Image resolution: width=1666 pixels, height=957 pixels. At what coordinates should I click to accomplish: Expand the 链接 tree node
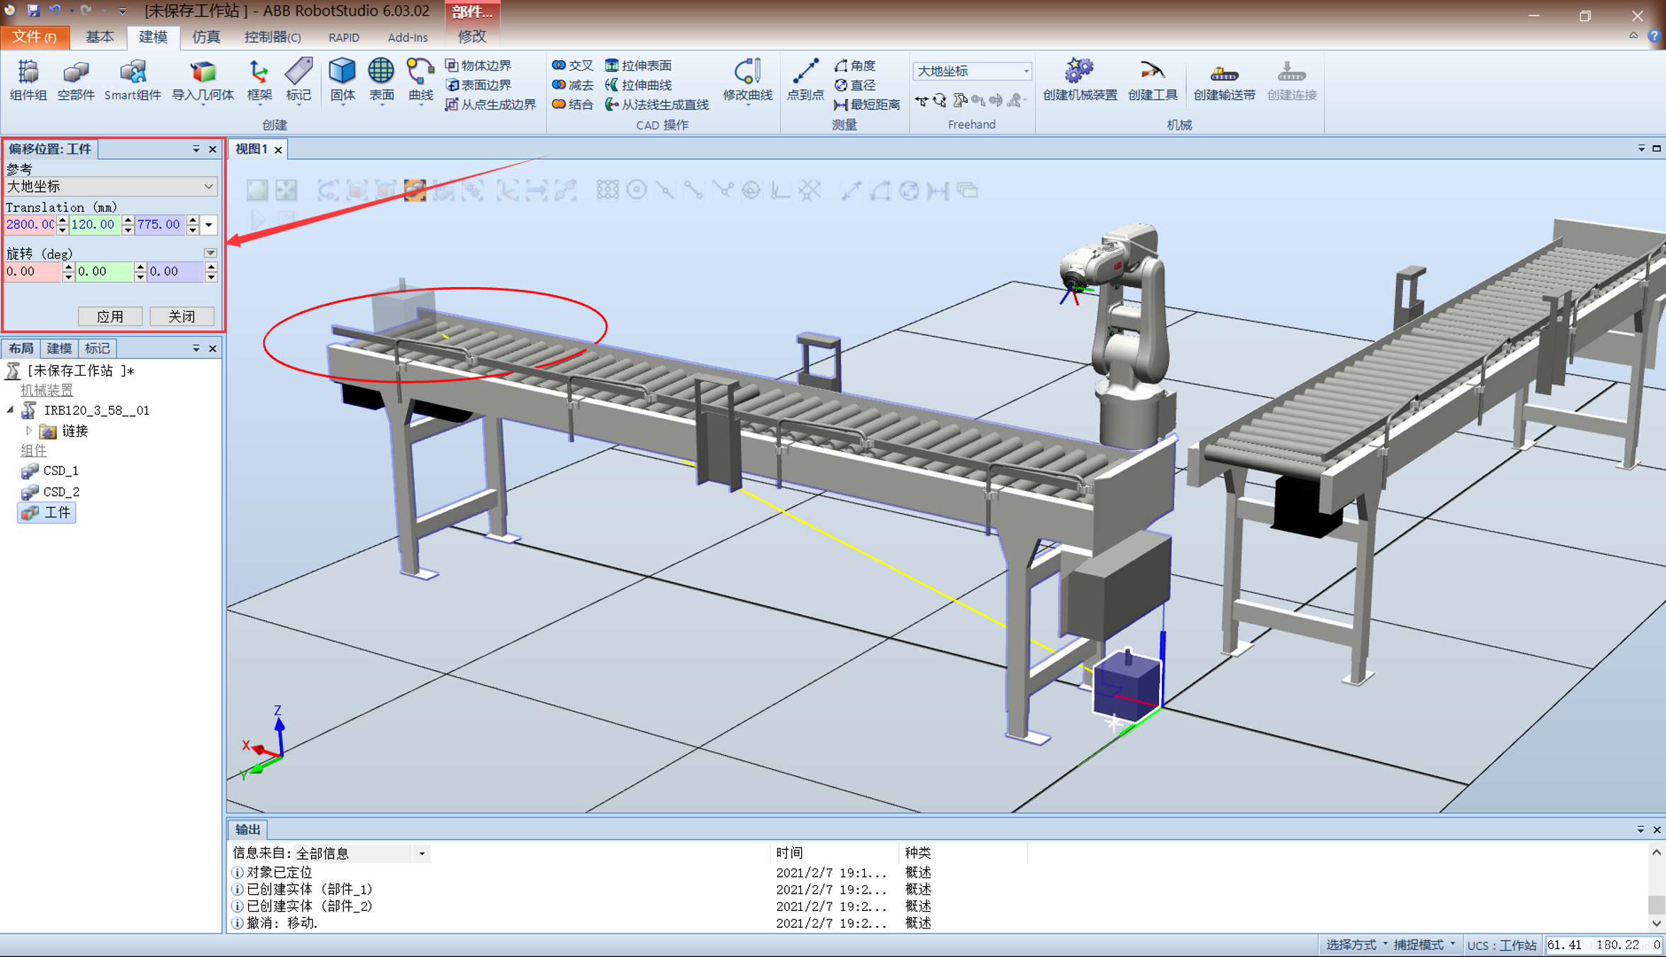coord(28,430)
